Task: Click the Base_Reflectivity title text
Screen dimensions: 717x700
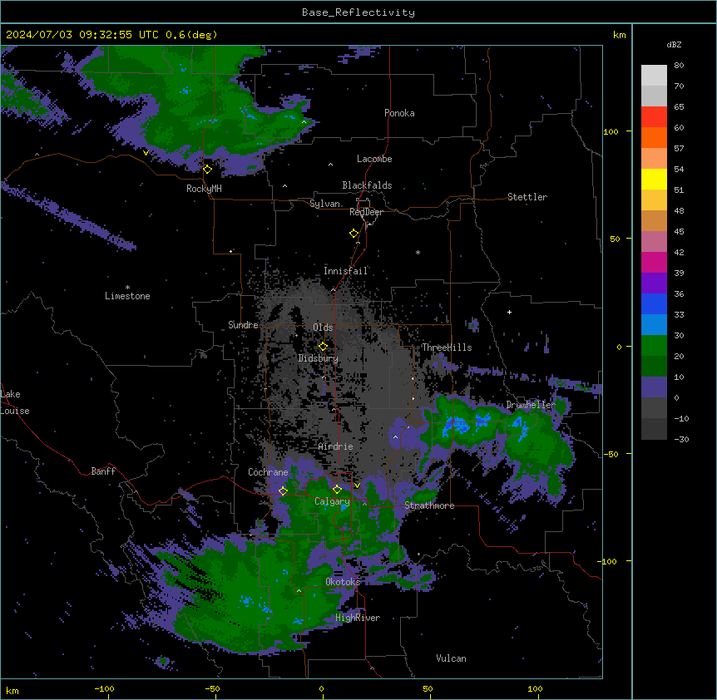Action: coord(358,12)
